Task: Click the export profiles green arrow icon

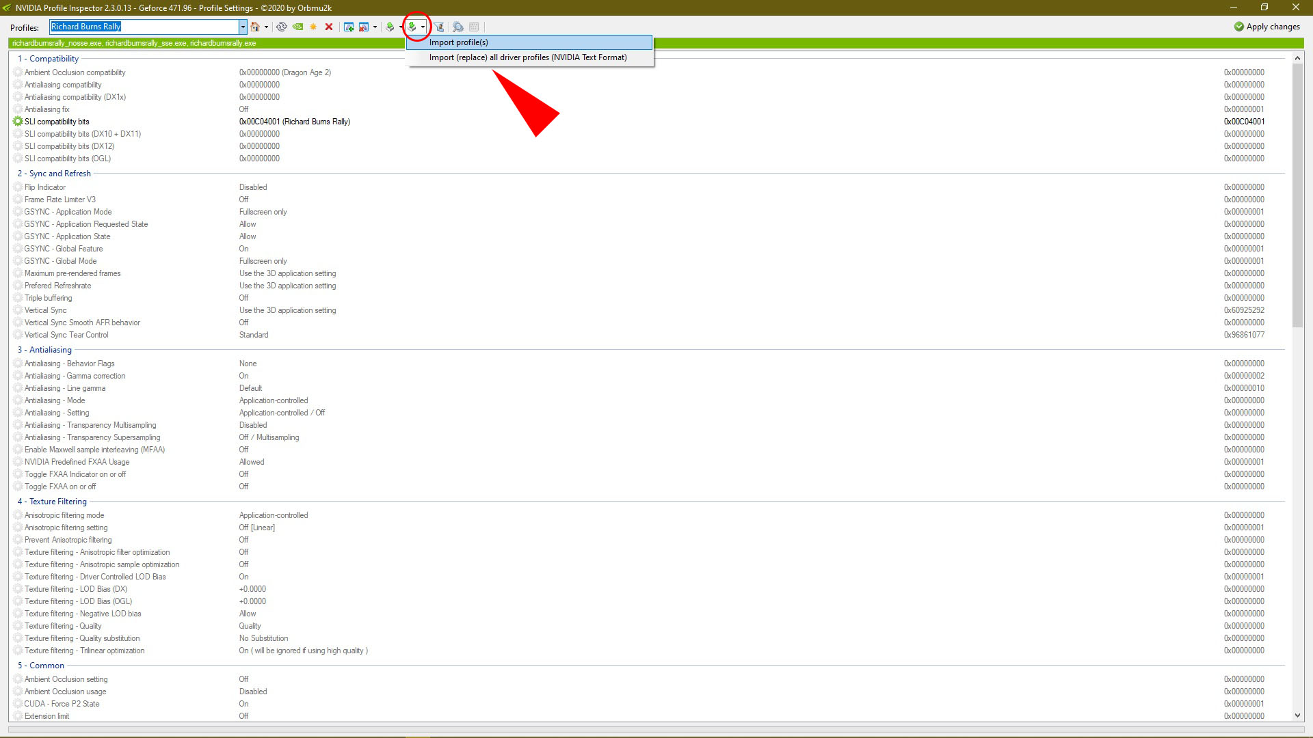Action: pos(390,27)
